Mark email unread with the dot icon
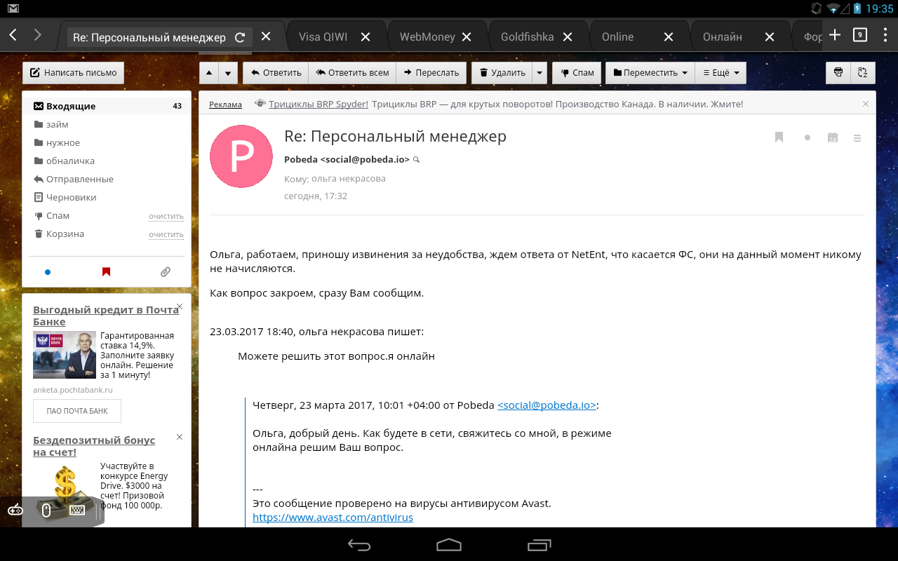This screenshot has width=898, height=561. 807,137
